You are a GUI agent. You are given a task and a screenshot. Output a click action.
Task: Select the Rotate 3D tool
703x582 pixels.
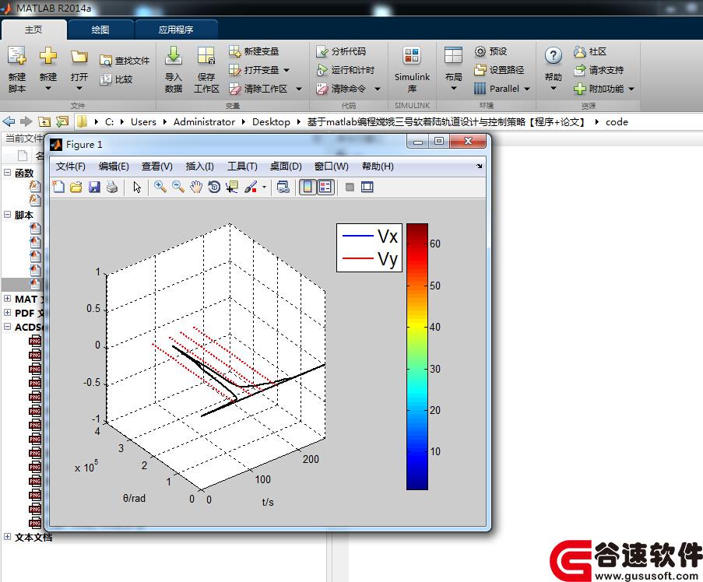(x=214, y=187)
